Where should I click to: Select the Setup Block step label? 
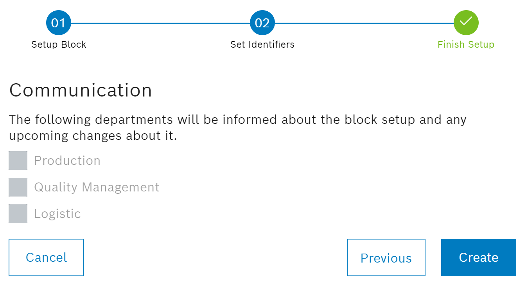pos(59,45)
